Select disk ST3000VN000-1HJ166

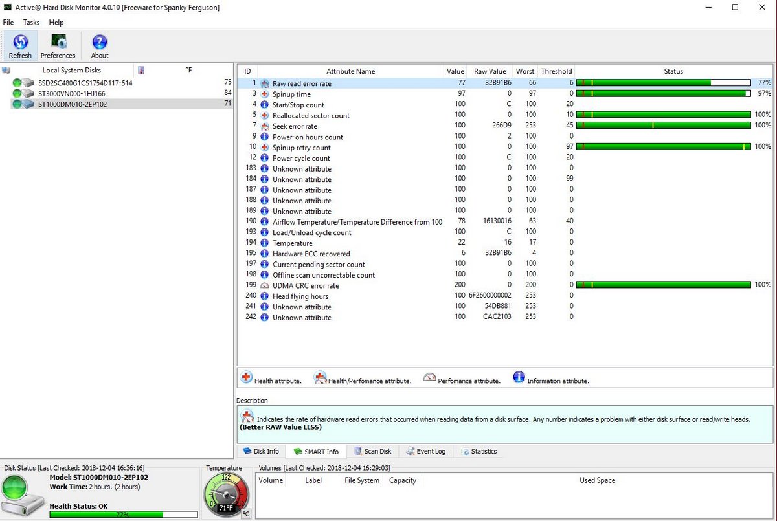tap(71, 93)
